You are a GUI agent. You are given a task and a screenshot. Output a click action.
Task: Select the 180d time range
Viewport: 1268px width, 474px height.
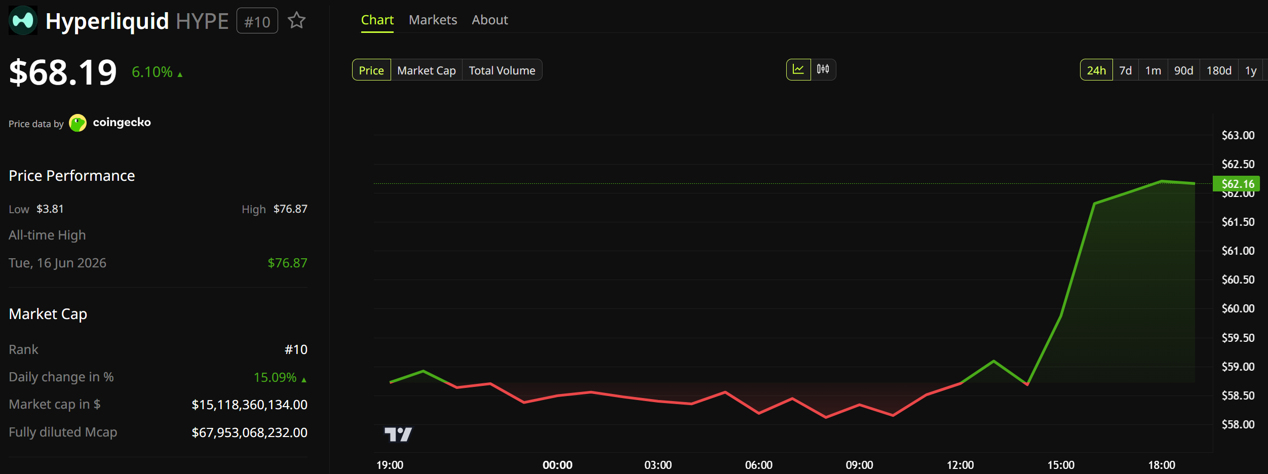pyautogui.click(x=1219, y=70)
